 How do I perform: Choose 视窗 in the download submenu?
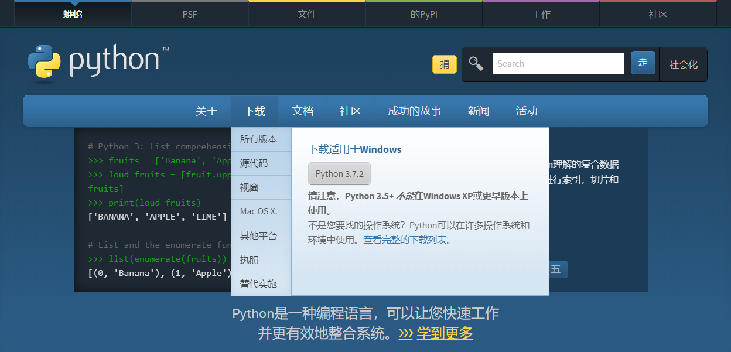coord(261,187)
